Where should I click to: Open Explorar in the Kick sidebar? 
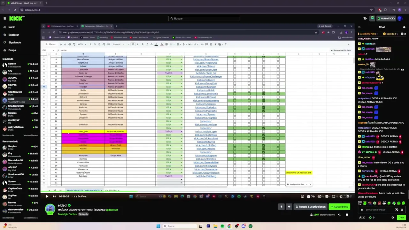coord(14,35)
